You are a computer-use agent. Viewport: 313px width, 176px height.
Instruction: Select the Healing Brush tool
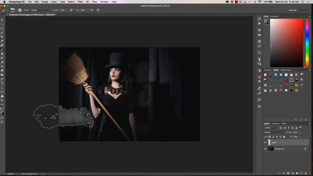coord(2,45)
